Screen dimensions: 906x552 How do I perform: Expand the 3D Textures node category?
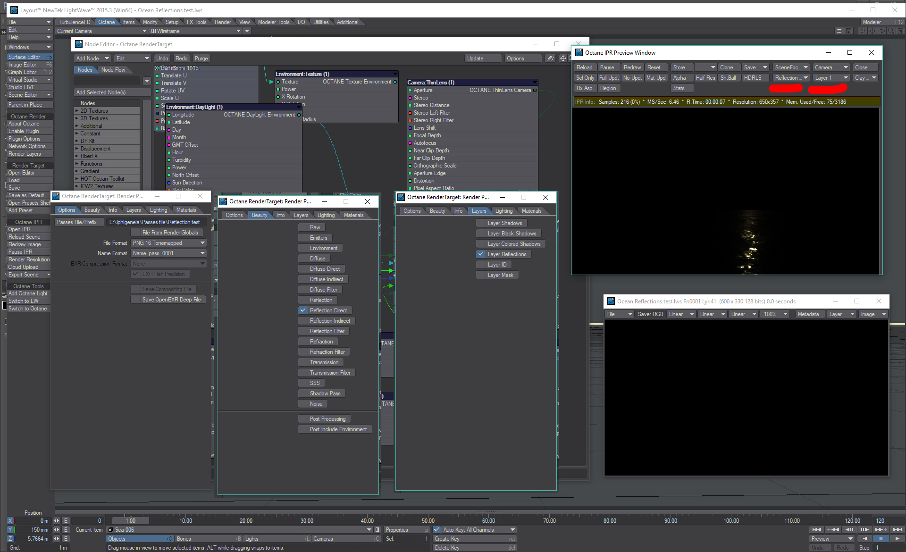click(x=77, y=118)
